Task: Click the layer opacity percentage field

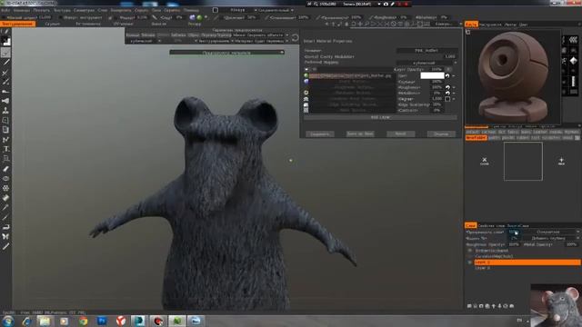Action: (514, 232)
